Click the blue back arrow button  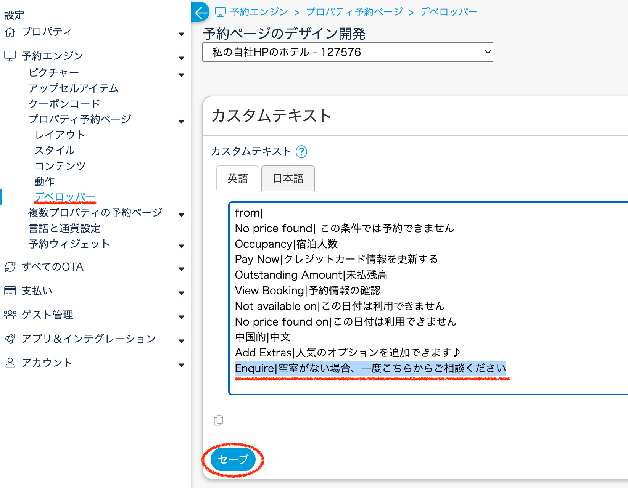point(200,12)
